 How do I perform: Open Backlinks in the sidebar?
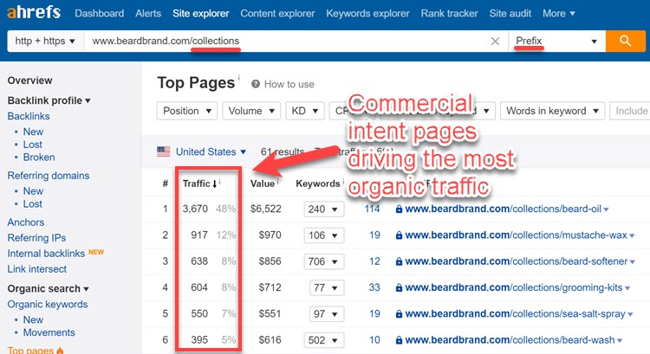(29, 116)
